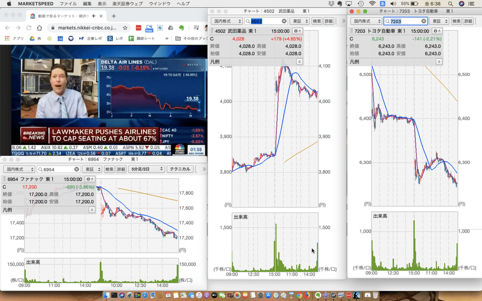Image resolution: width=482 pixels, height=301 pixels.
Task: Open the info popup beside 4502 武田薬品
Action: (296, 31)
